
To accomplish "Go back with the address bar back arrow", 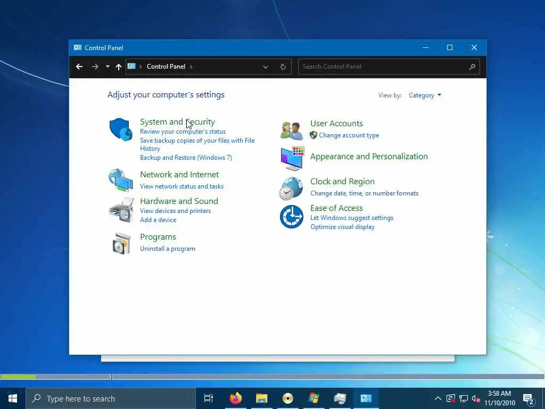I will tap(79, 67).
